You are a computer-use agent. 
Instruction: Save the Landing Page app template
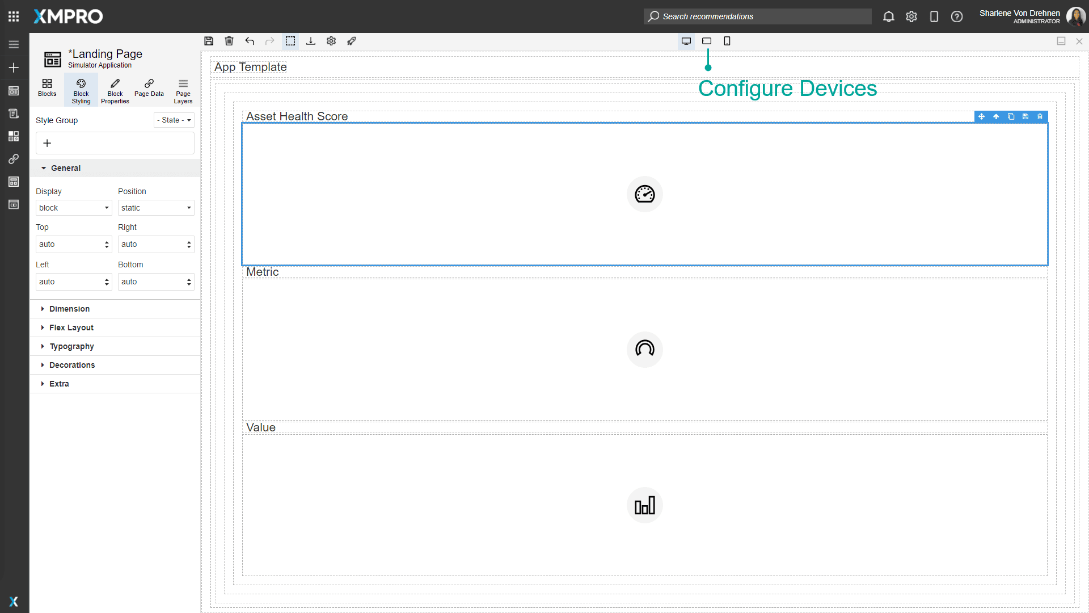pos(209,41)
